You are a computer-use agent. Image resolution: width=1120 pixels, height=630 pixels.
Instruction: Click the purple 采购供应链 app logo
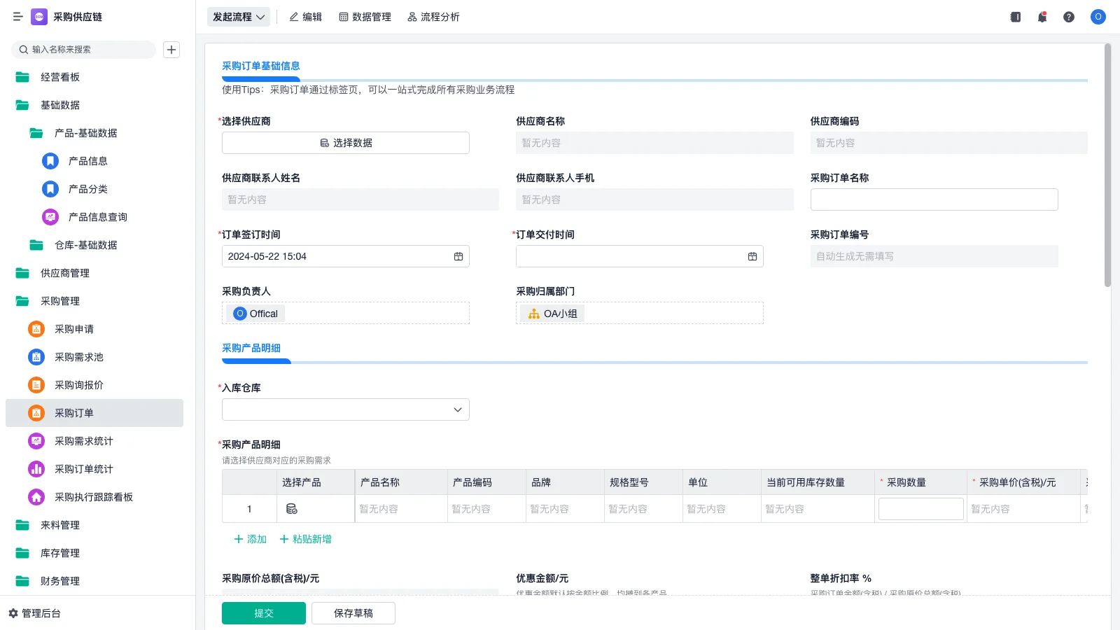pyautogui.click(x=39, y=17)
